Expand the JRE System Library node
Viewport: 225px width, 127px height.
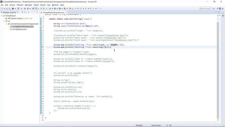coord(4,18)
